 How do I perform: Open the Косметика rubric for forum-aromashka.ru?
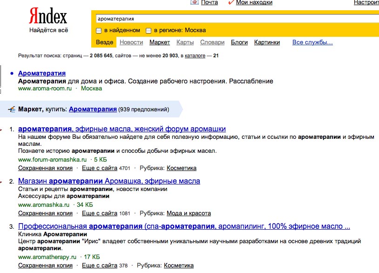(x=182, y=168)
